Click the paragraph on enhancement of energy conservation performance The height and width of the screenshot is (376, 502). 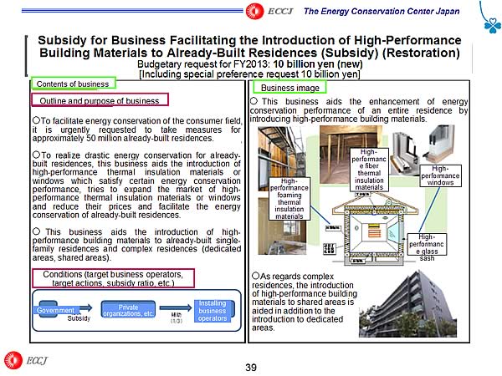pyautogui.click(x=359, y=110)
